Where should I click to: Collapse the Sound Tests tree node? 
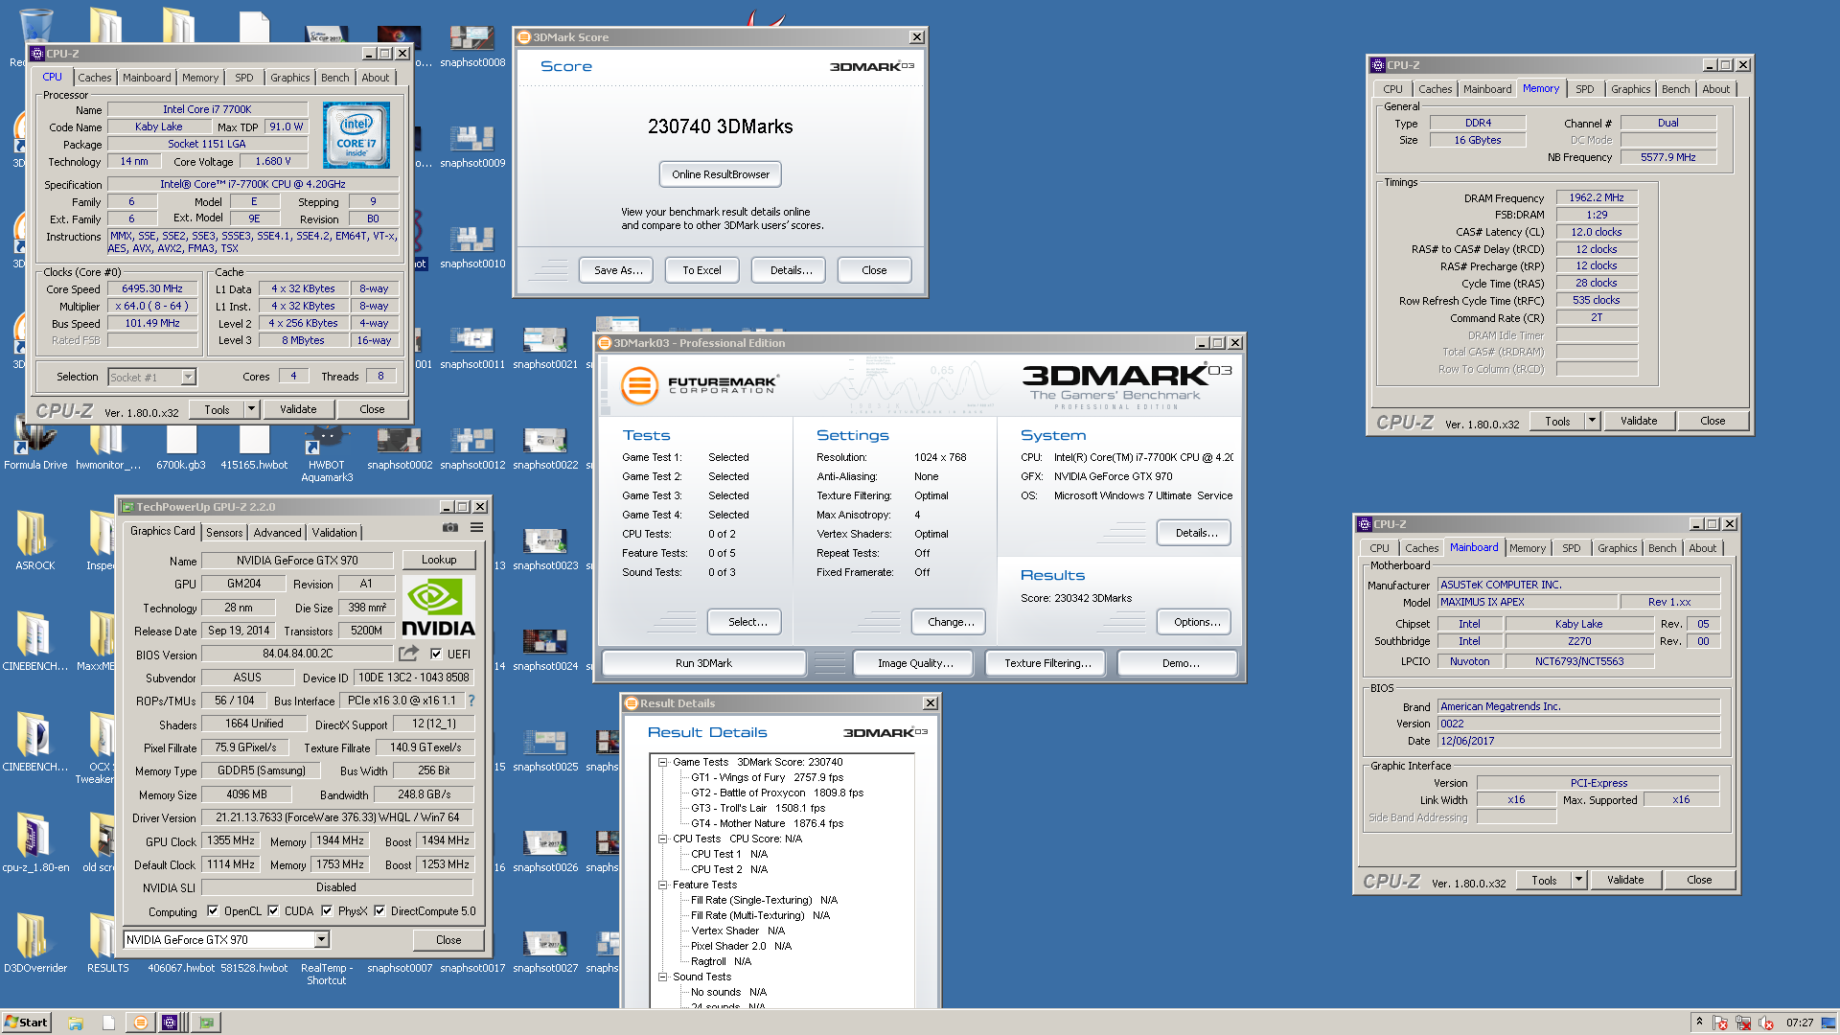(662, 977)
